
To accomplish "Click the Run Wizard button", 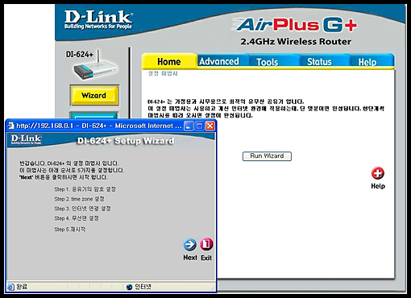I will [267, 156].
